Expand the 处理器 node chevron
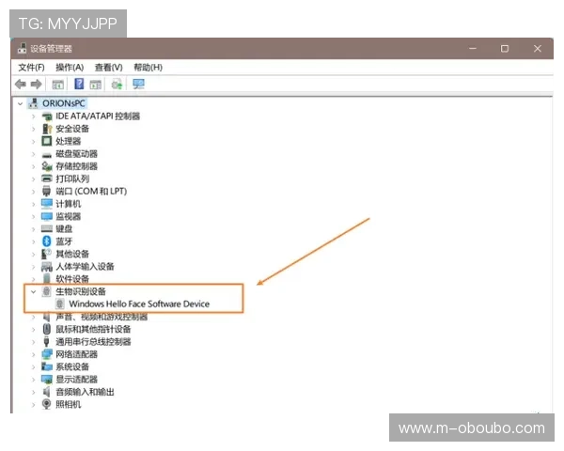The image size is (564, 451). coord(34,141)
